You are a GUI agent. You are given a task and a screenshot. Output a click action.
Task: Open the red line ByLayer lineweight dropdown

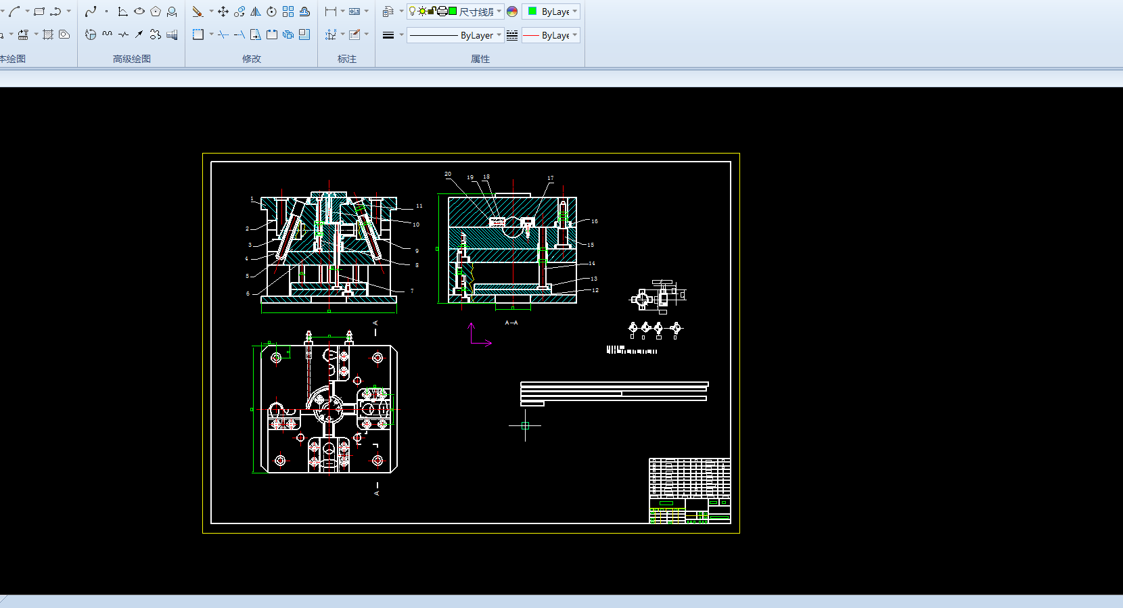pos(575,35)
